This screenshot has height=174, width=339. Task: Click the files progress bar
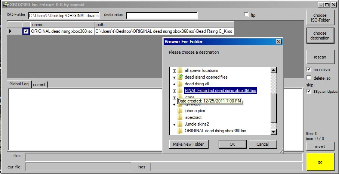coord(164,157)
